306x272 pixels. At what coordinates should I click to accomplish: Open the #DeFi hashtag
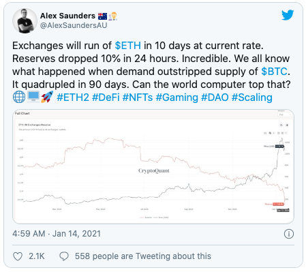pyautogui.click(x=106, y=97)
